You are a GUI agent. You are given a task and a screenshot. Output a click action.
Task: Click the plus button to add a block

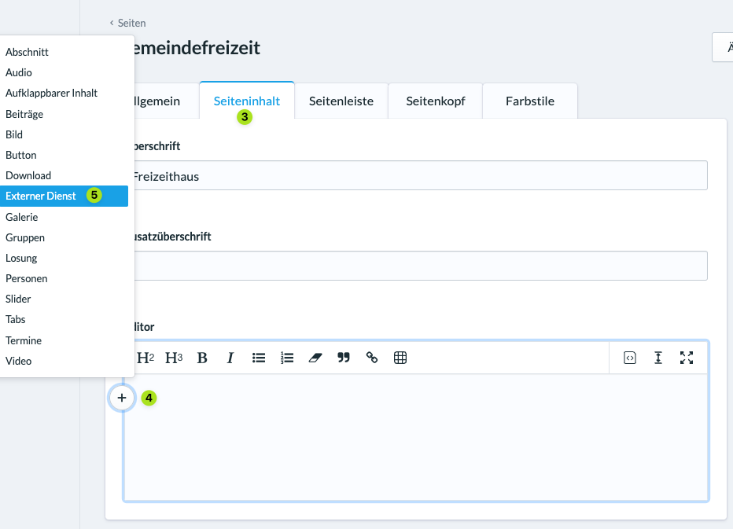coord(122,398)
